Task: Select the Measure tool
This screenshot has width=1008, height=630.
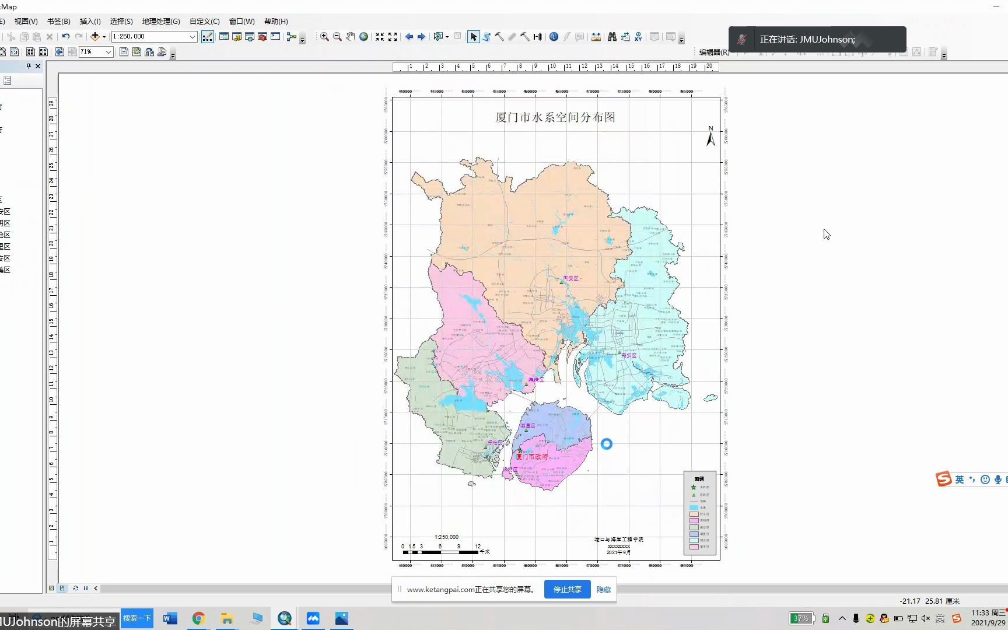Action: (x=596, y=36)
